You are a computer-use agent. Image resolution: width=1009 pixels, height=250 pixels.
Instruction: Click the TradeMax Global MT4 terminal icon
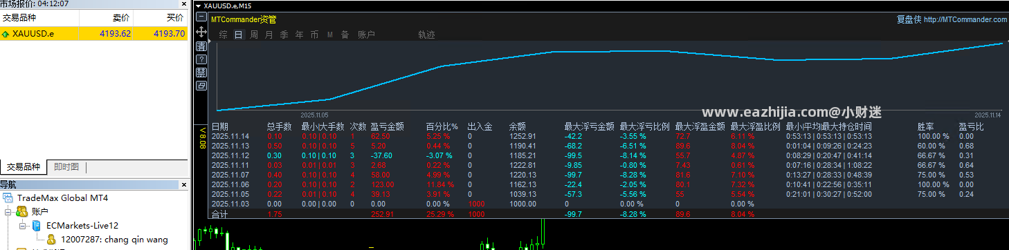[x=8, y=198]
